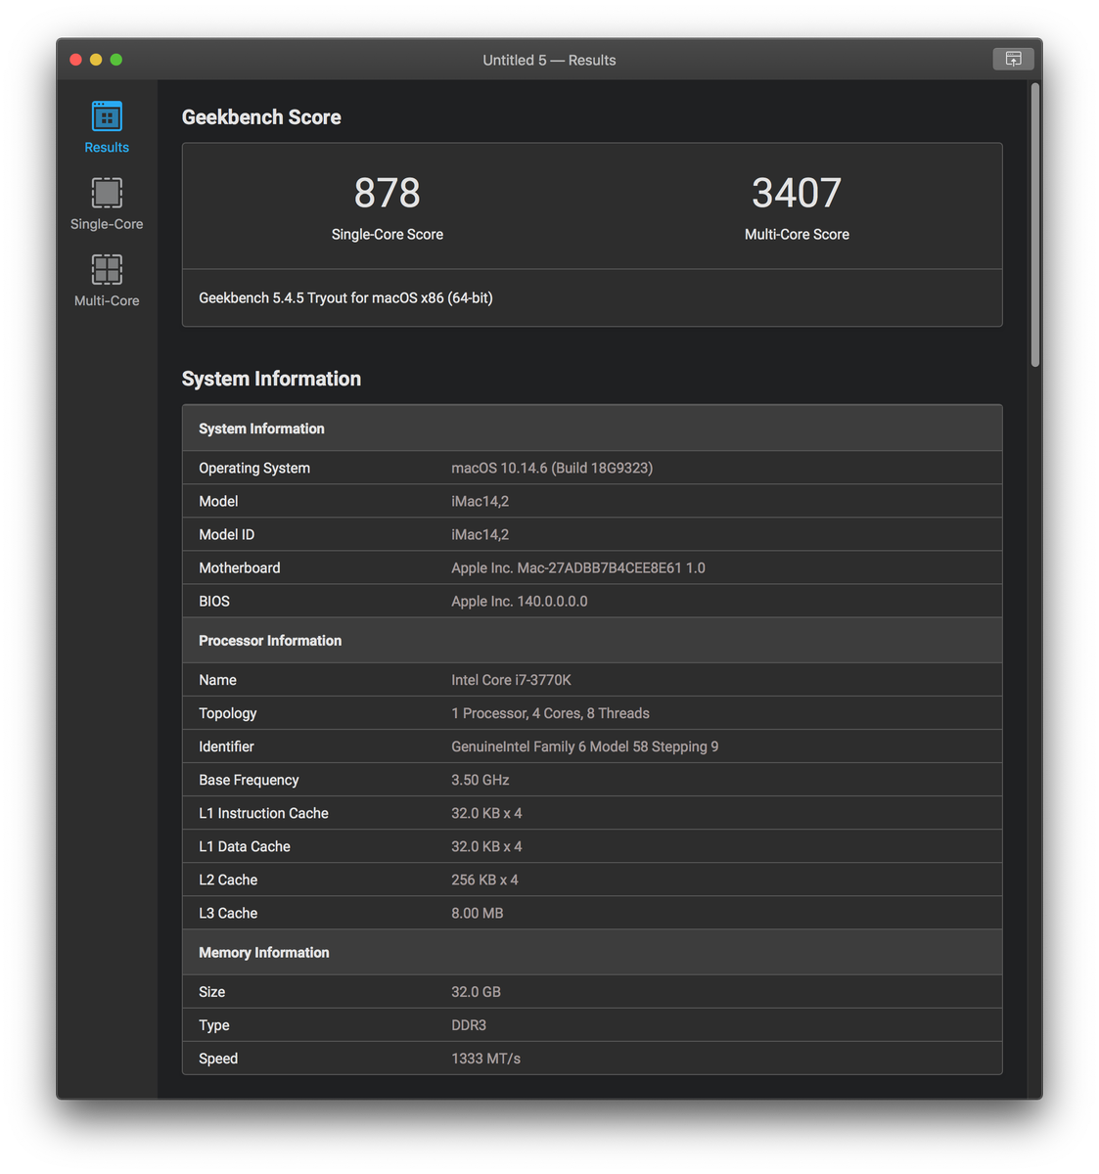
Task: Select the Single-Core chip icon
Action: (107, 193)
